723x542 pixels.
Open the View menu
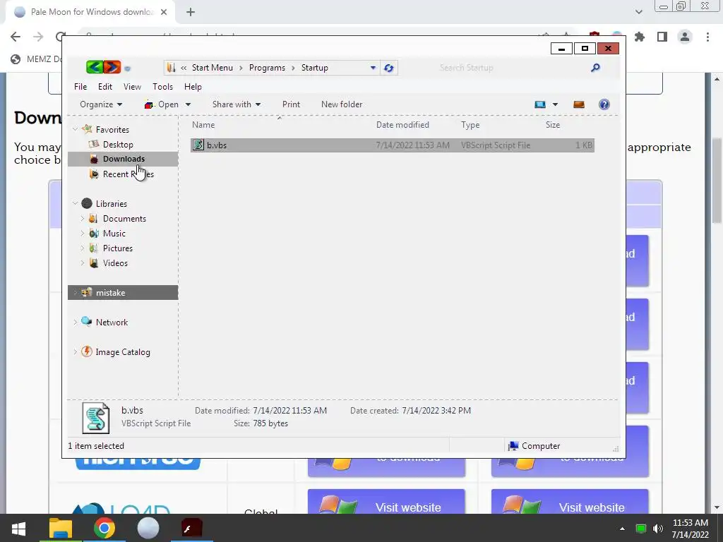(x=132, y=87)
